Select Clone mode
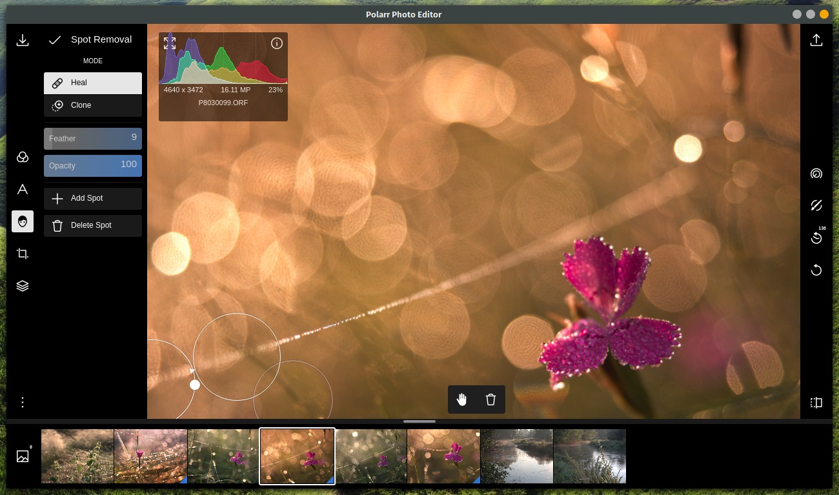The width and height of the screenshot is (839, 495). pos(93,105)
